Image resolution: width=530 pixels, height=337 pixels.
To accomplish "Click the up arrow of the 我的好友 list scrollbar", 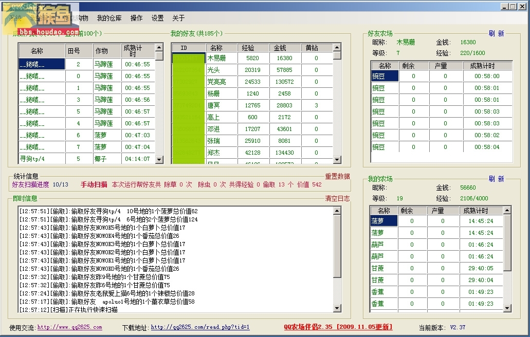I will pyautogui.click(x=337, y=47).
